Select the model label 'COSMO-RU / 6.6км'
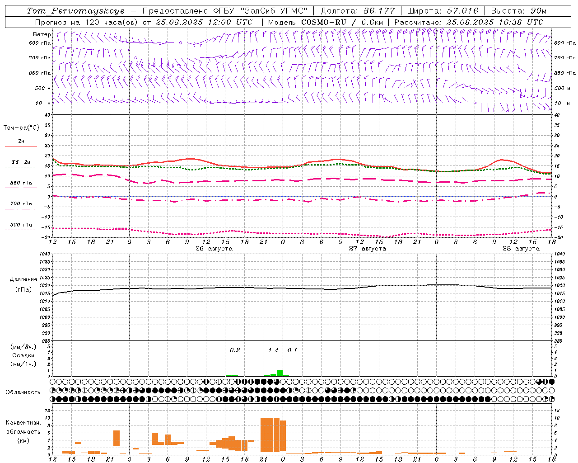This screenshot has height=463, width=578. click(x=342, y=22)
